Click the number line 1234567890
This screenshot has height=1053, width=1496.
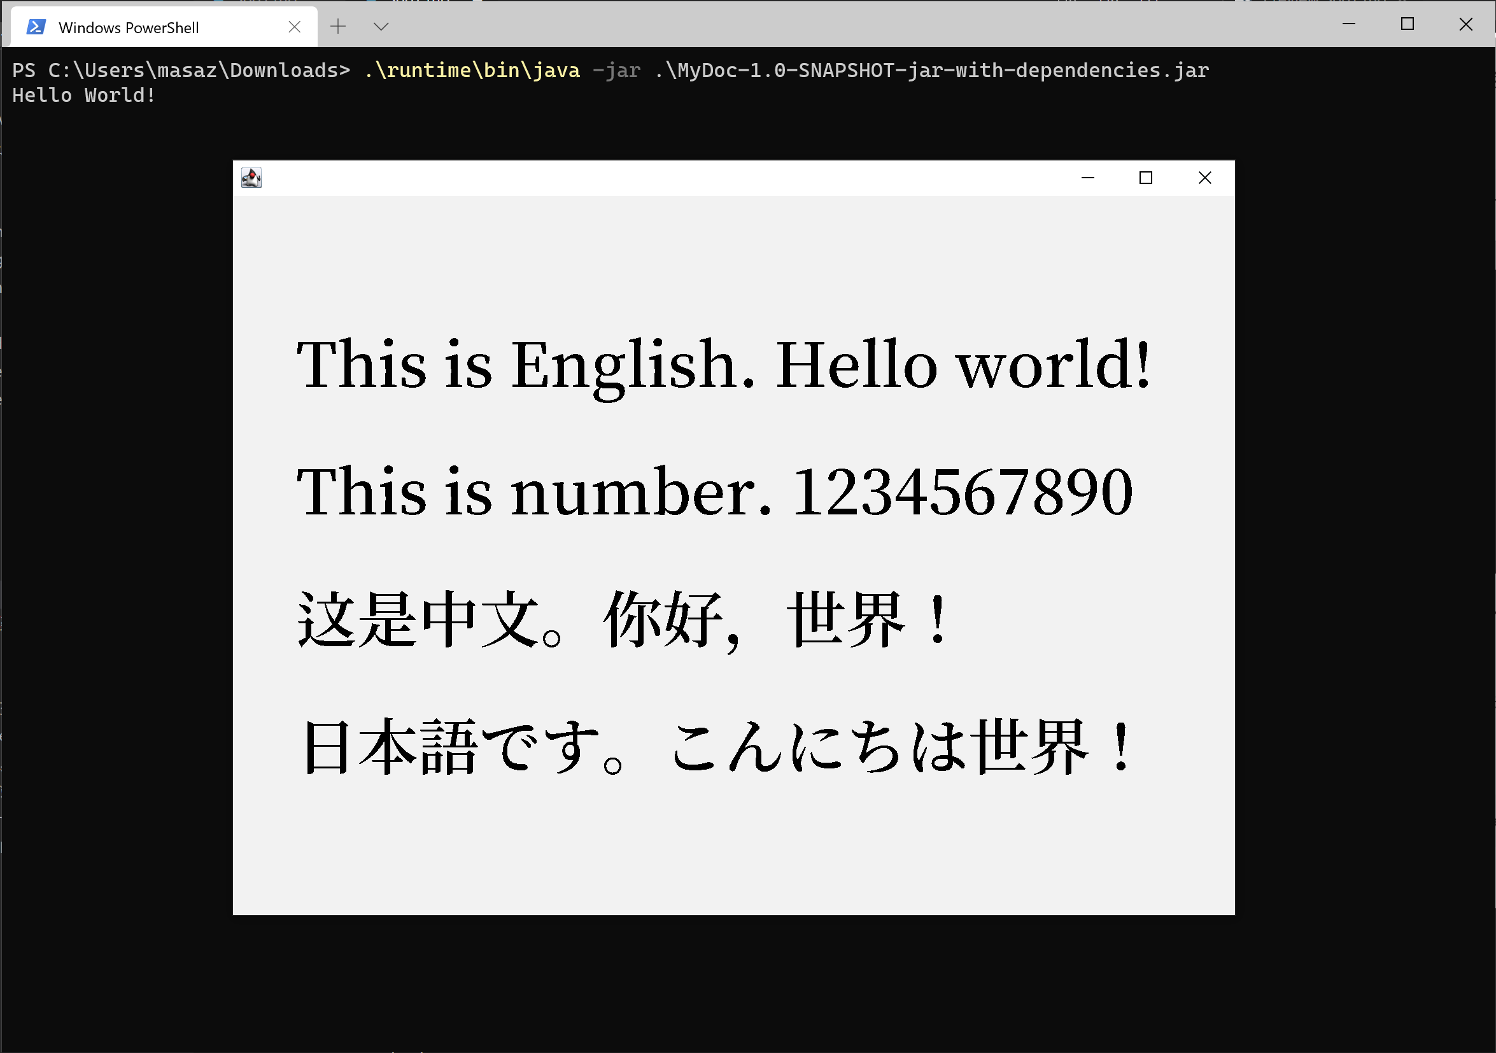pyautogui.click(x=714, y=492)
